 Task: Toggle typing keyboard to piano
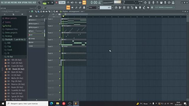pos(68,8)
